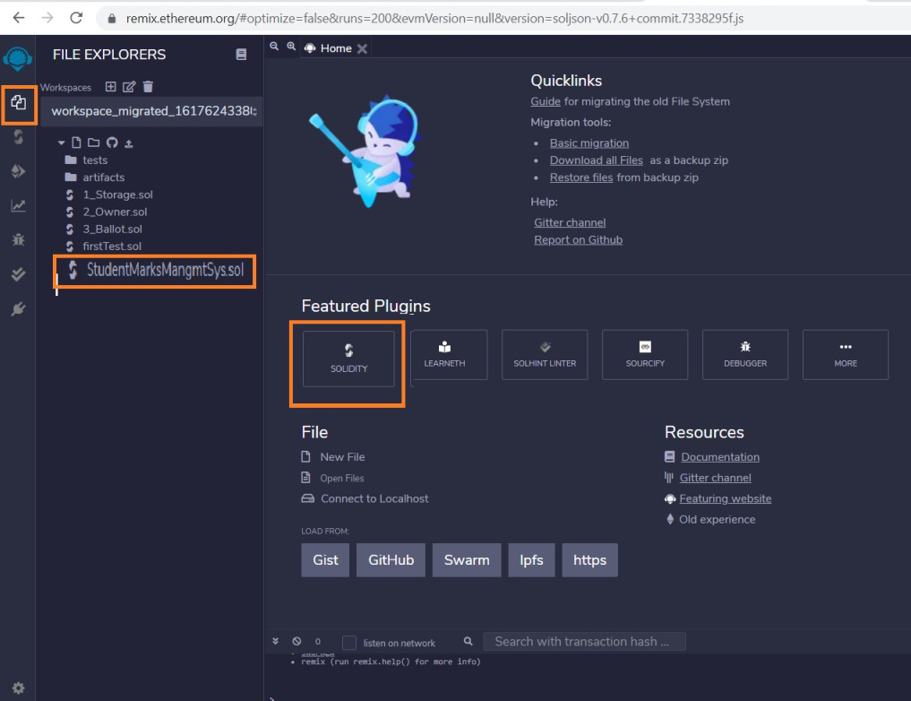Close the Home tab
The image size is (911, 701).
point(362,48)
